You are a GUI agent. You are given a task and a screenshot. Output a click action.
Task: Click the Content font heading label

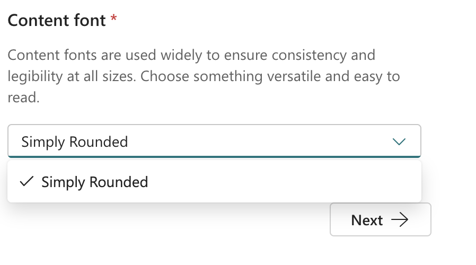point(57,21)
